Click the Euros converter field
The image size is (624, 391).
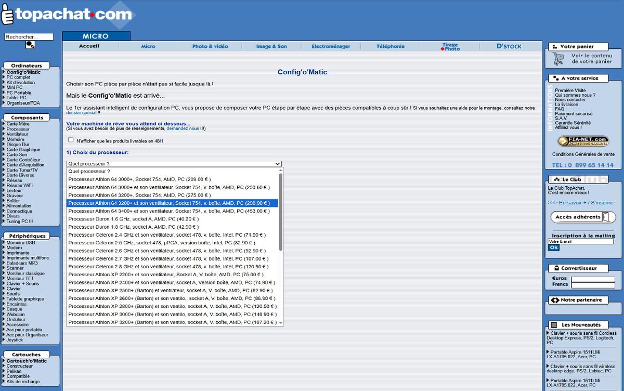593,279
